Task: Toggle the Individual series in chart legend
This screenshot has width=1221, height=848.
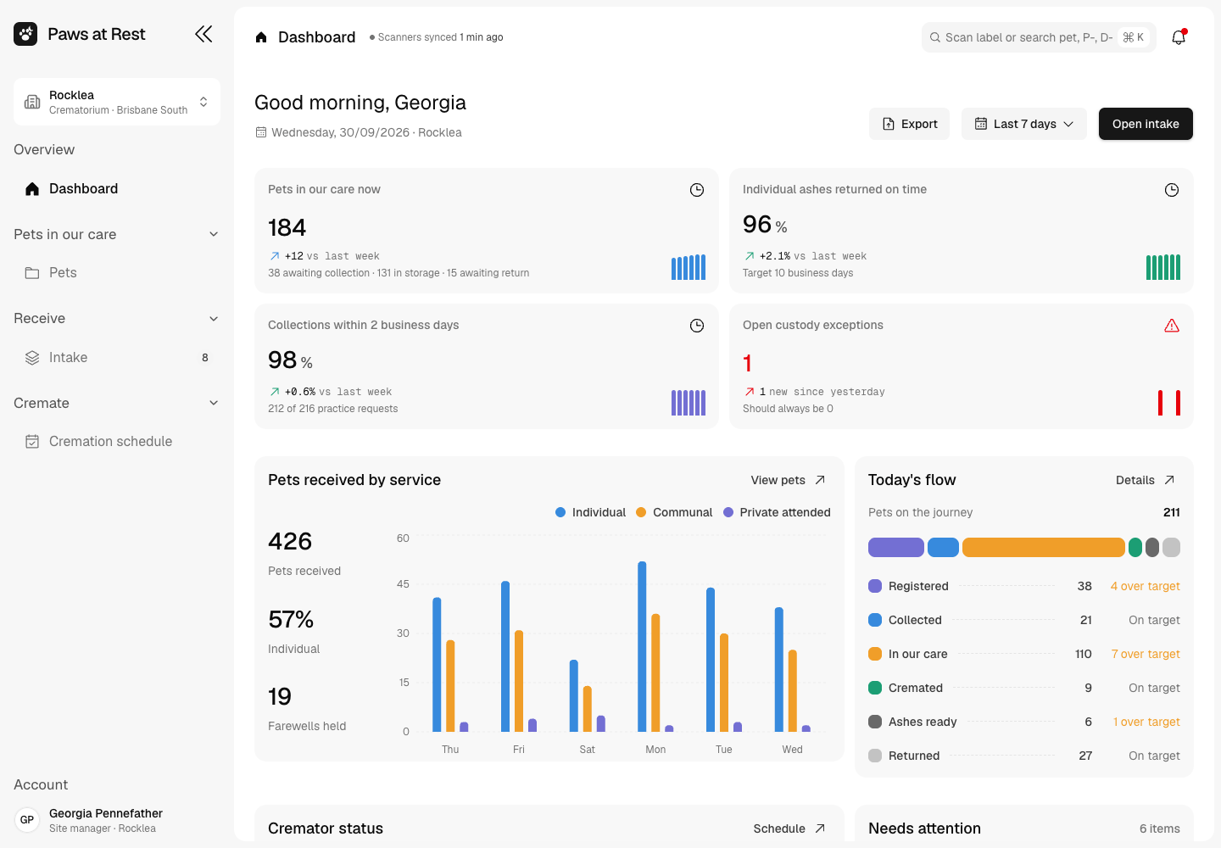Action: tap(590, 512)
